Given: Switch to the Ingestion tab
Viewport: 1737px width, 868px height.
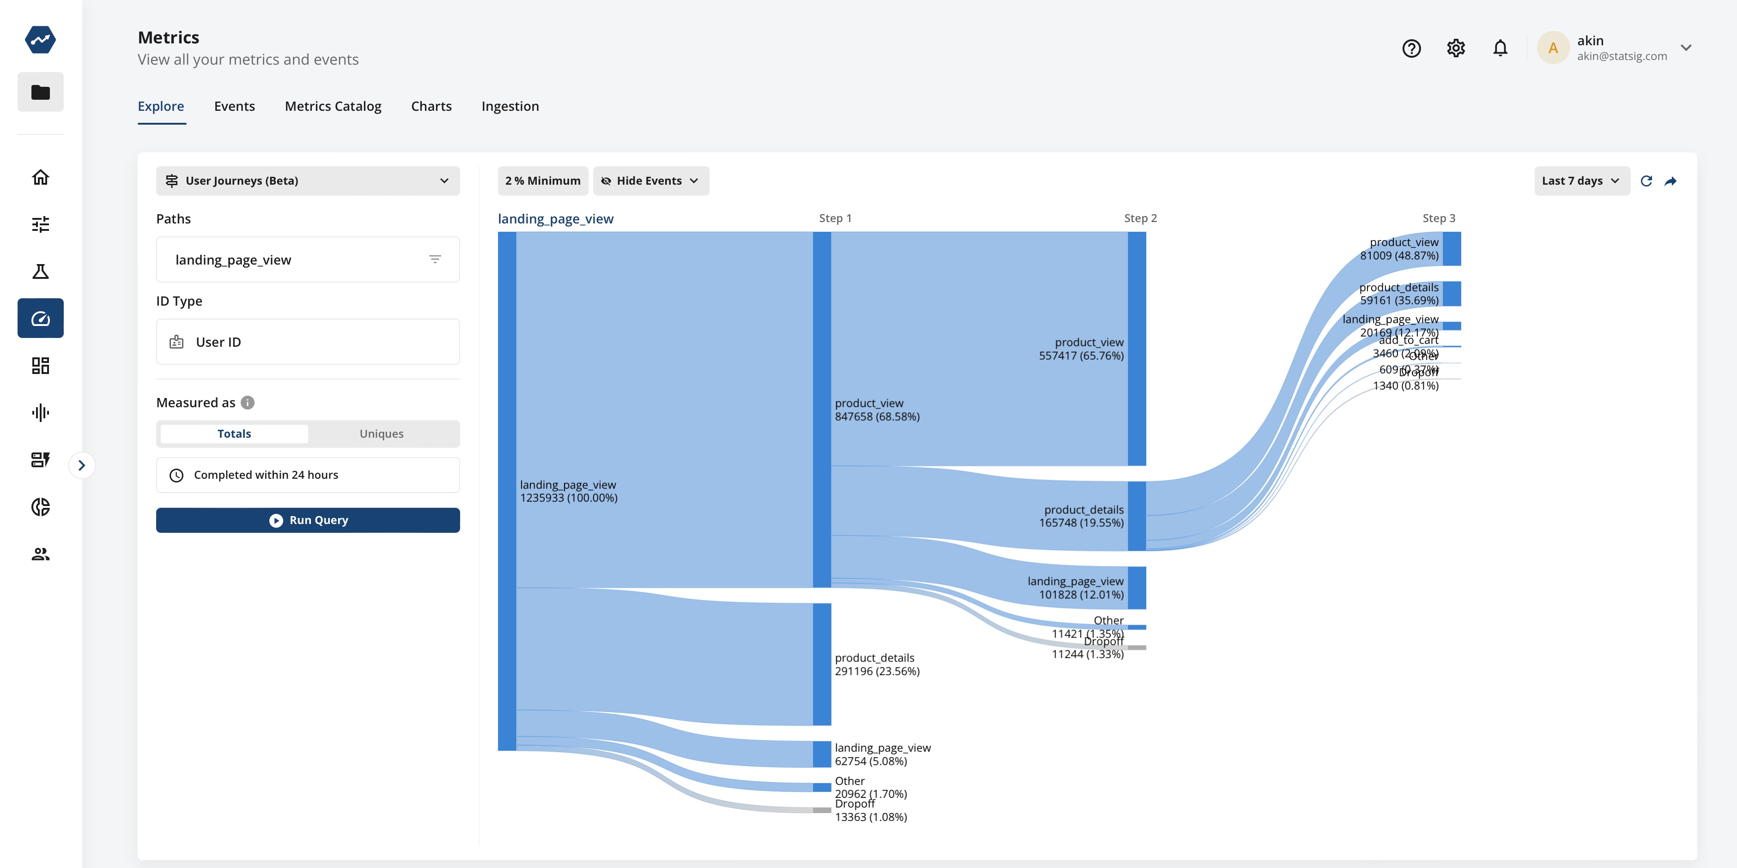Looking at the screenshot, I should point(510,106).
